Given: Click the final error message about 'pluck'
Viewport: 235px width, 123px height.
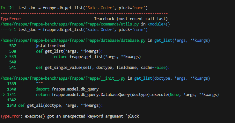Looking at the screenshot, I should pos(70,116).
